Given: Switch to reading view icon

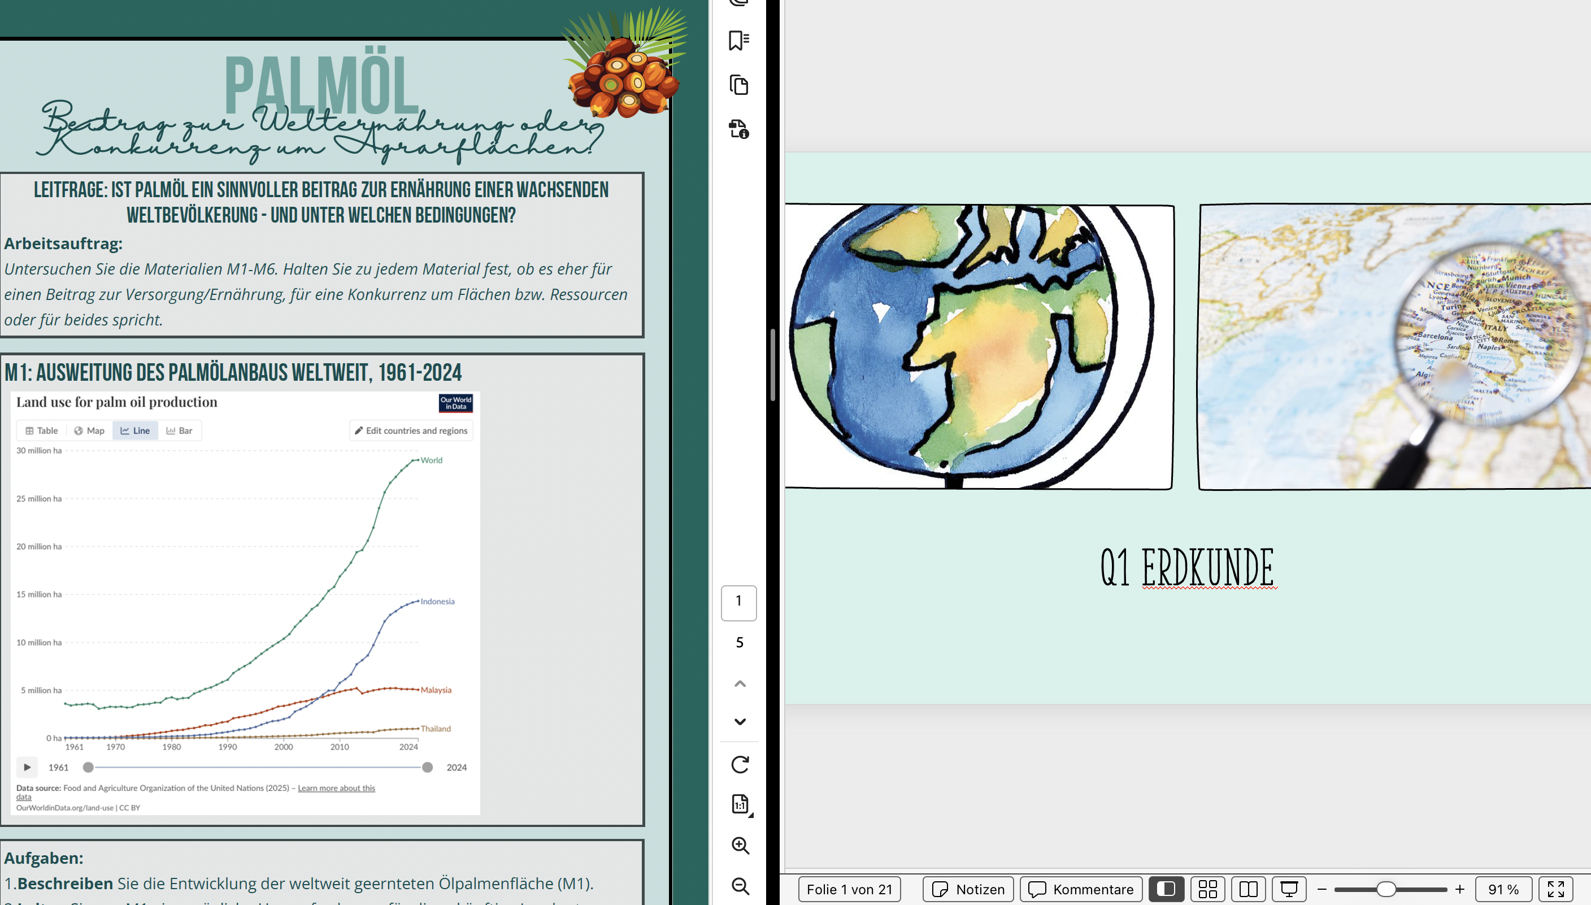Looking at the screenshot, I should [x=1249, y=889].
